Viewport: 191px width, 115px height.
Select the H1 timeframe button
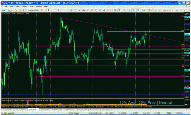point(172,10)
